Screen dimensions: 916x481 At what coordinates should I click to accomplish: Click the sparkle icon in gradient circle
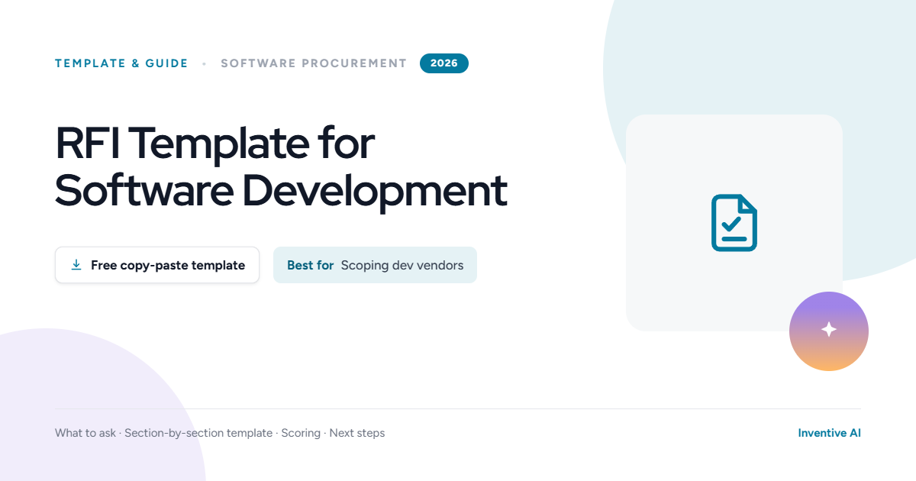(829, 330)
